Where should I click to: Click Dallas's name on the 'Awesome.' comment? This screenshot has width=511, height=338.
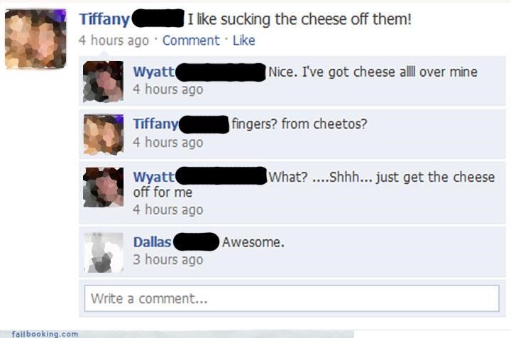152,242
